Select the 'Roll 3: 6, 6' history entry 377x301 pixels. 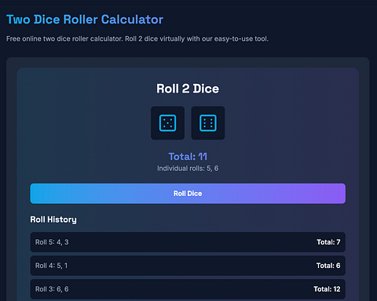pyautogui.click(x=188, y=289)
